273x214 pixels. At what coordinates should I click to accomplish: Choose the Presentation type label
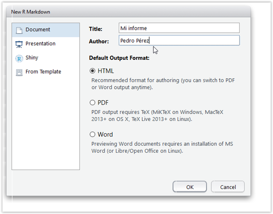[x=40, y=43]
